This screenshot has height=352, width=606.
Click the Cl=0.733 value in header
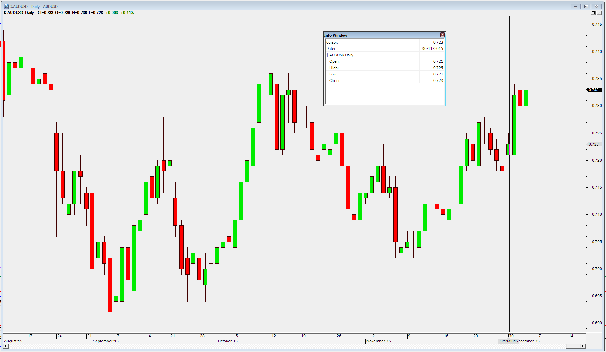point(45,13)
